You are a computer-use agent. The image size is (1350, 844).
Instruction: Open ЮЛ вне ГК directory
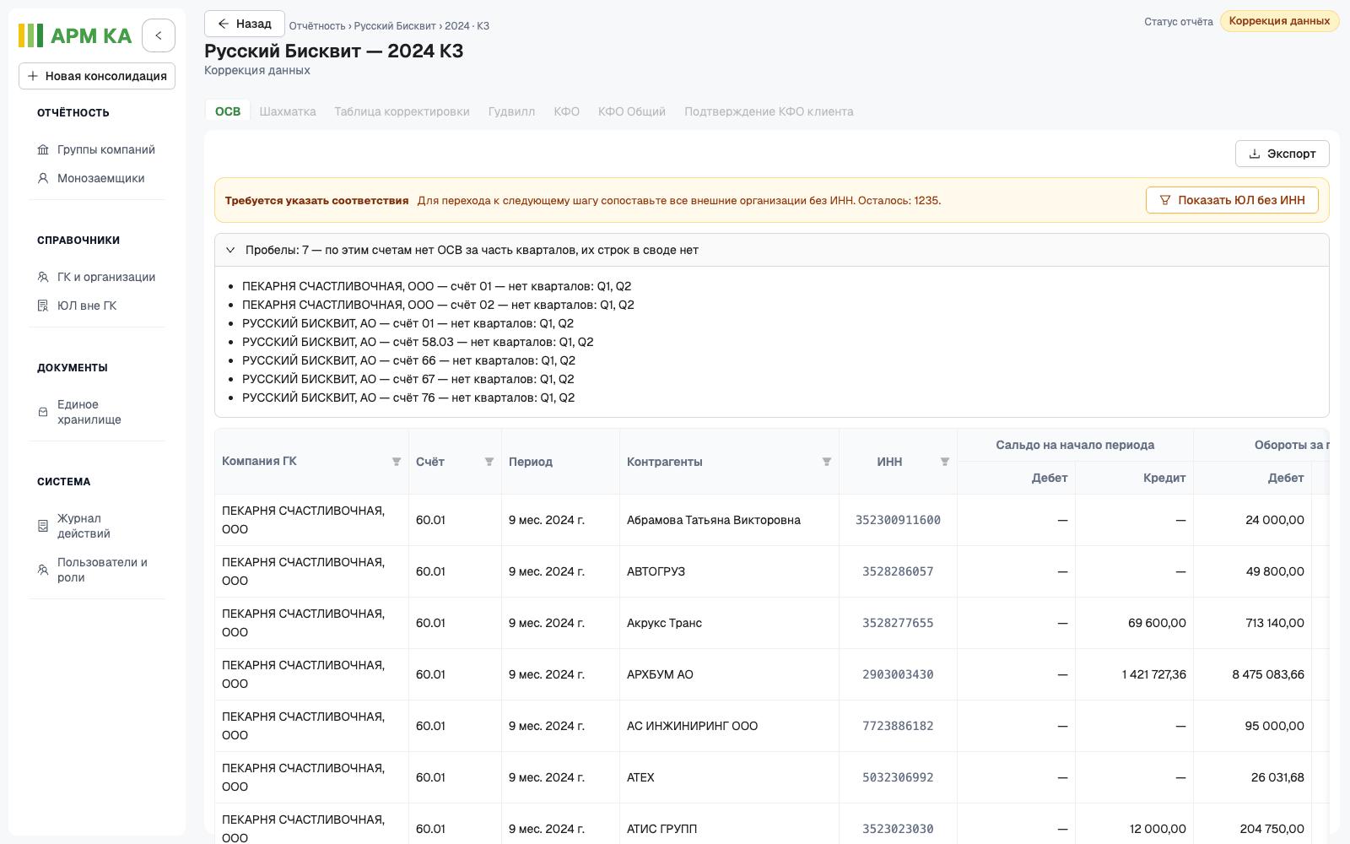pyautogui.click(x=77, y=306)
